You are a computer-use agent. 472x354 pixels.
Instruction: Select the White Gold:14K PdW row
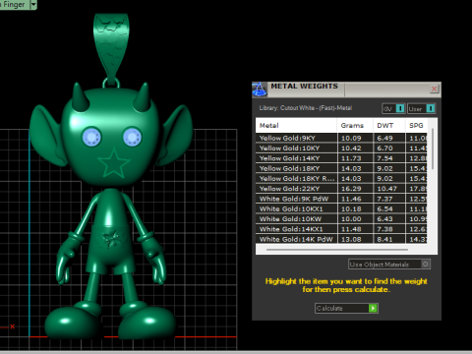(341, 239)
